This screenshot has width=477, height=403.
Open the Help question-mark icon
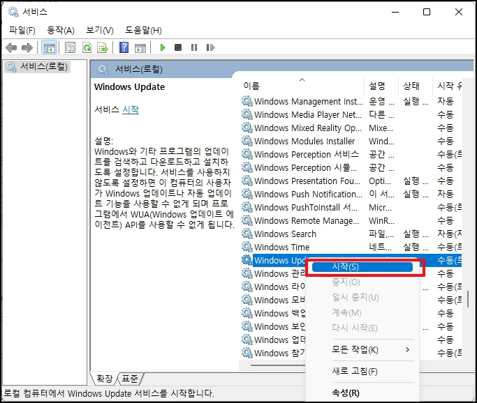point(124,47)
